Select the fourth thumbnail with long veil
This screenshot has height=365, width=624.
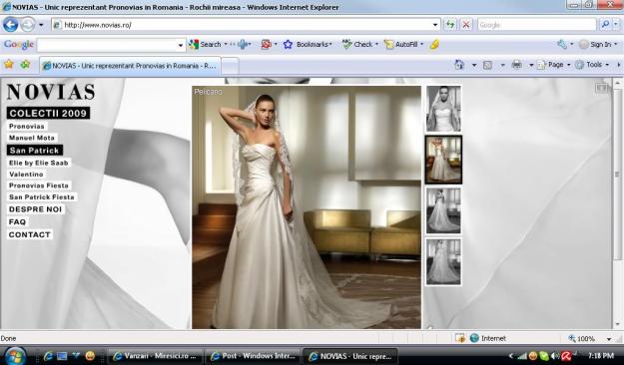click(443, 262)
